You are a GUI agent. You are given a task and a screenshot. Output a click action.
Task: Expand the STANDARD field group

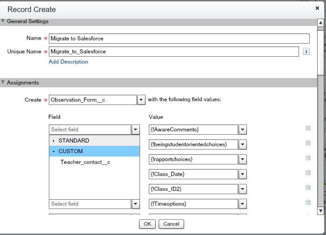(53, 141)
